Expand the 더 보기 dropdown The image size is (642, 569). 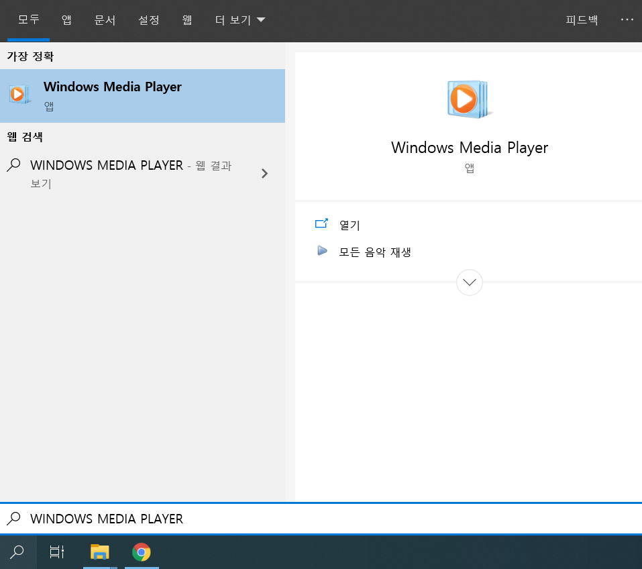(240, 19)
